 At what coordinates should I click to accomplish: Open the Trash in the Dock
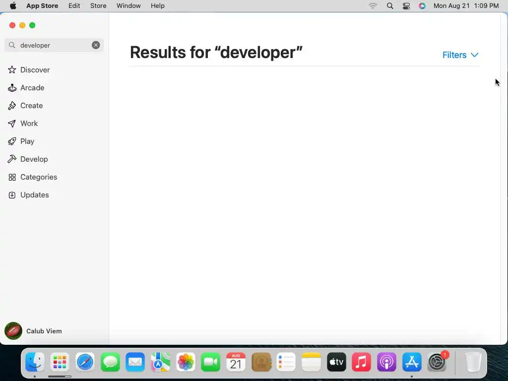(x=473, y=362)
